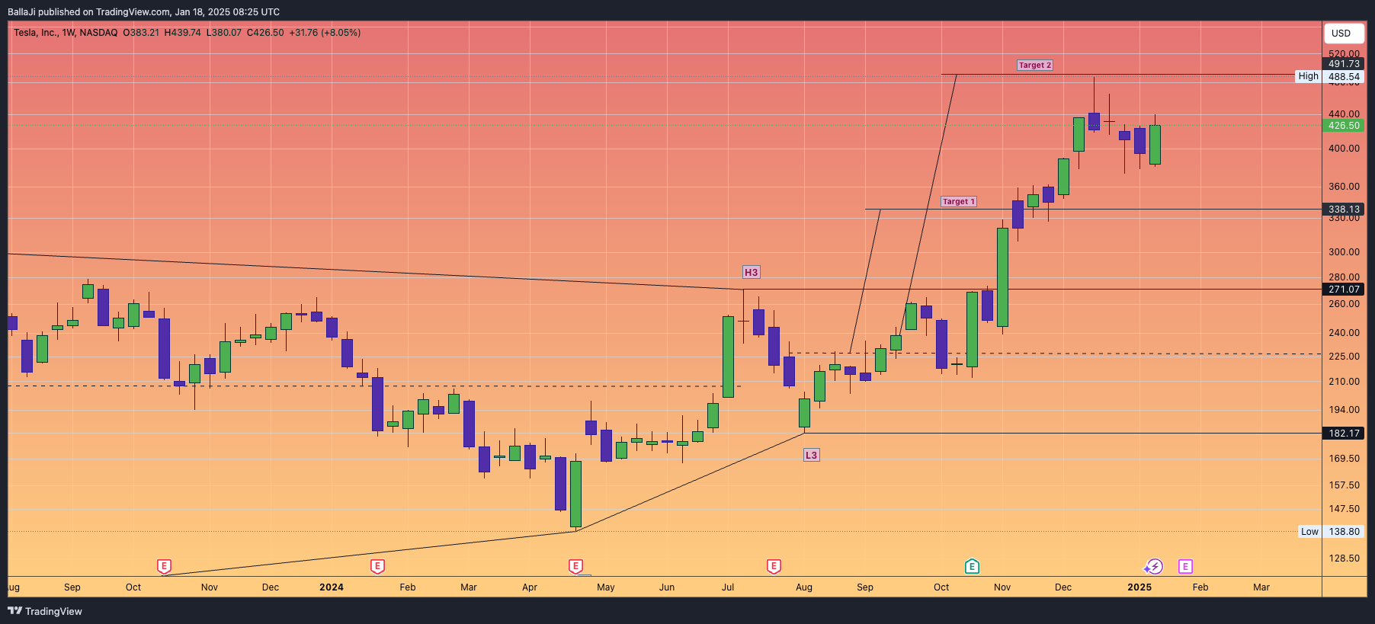Click the High 488.54 price label
Image resolution: width=1375 pixels, height=624 pixels.
(x=1330, y=76)
